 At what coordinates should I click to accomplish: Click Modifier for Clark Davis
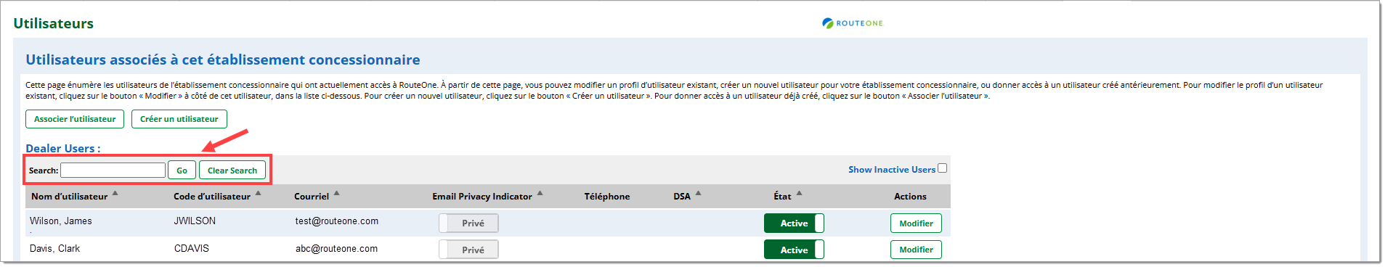(x=916, y=250)
